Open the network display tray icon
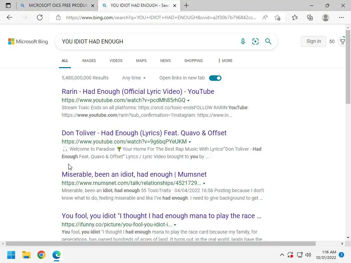The image size is (351, 263). (x=300, y=255)
